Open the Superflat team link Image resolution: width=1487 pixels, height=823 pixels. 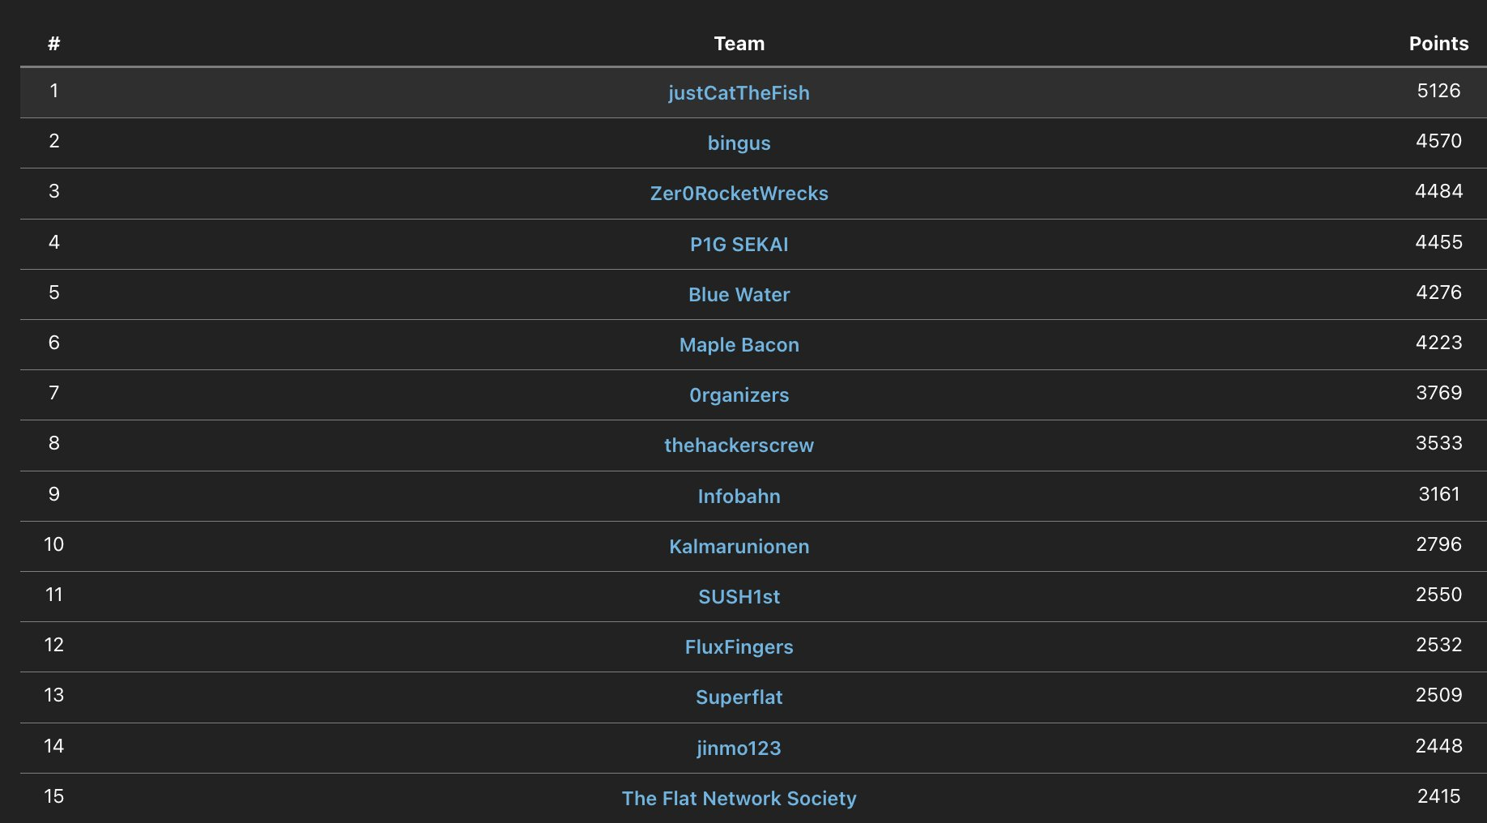coord(739,697)
